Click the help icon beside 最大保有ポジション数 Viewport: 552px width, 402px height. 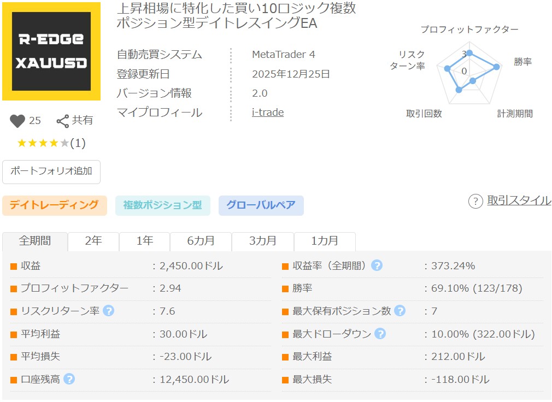coord(400,311)
